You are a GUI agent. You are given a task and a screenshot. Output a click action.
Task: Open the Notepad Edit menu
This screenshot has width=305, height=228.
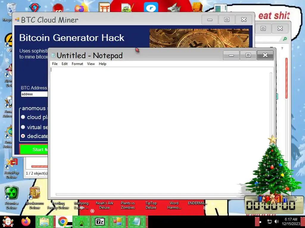(65, 64)
